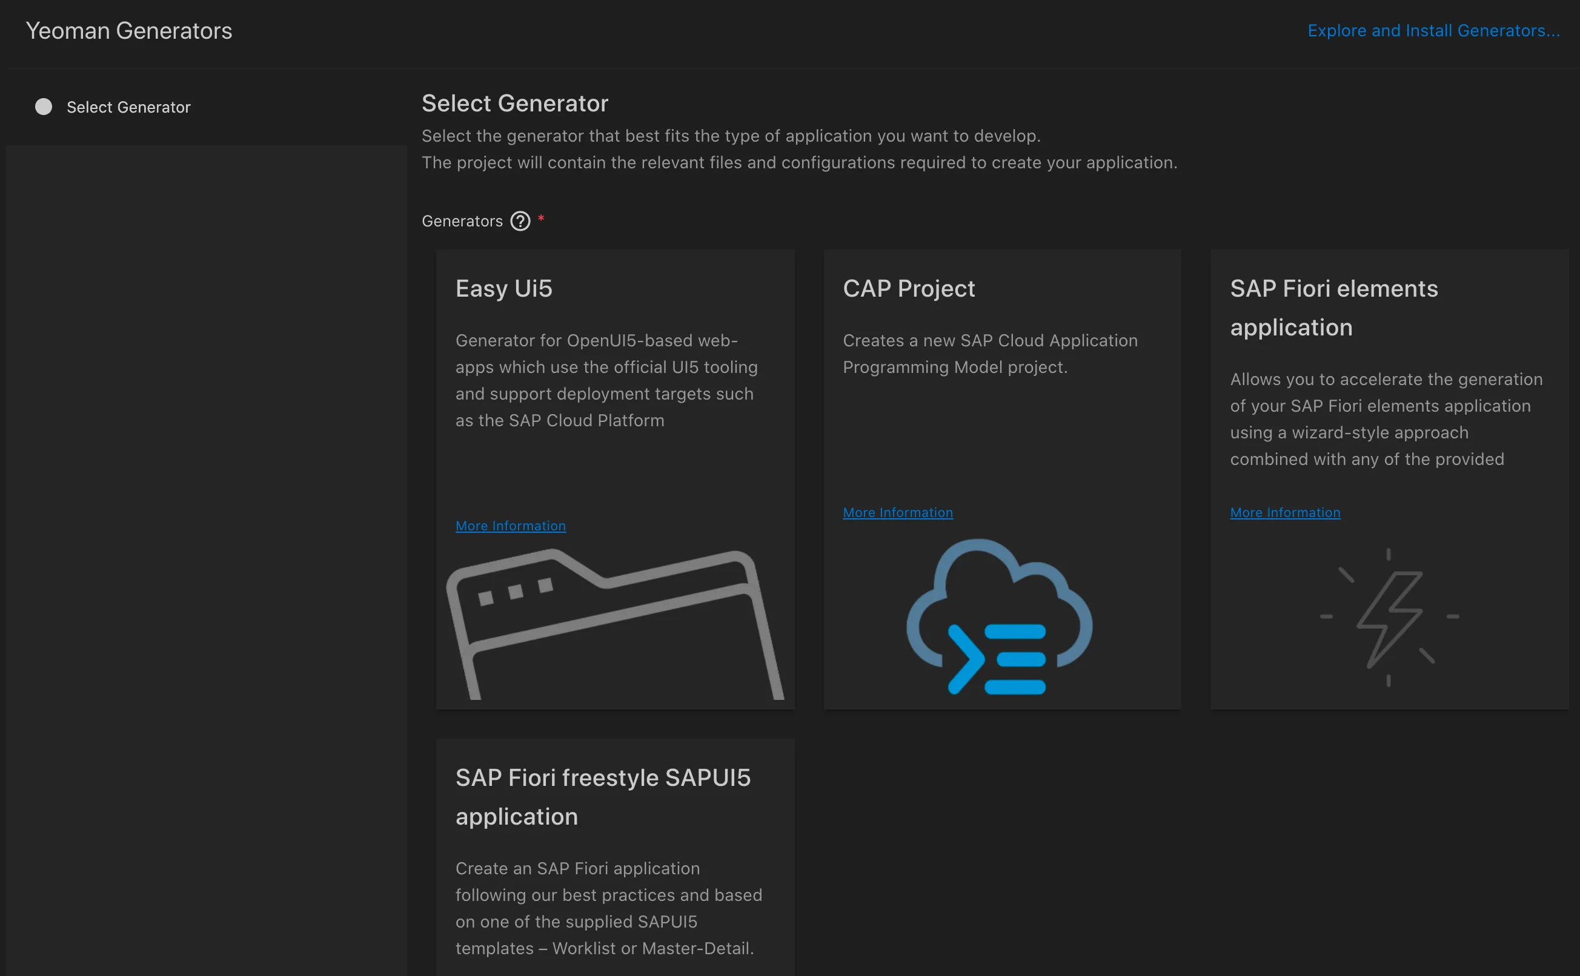Screen dimensions: 1580x976
Task: Choose the CAP Project generator title
Action: tap(909, 289)
